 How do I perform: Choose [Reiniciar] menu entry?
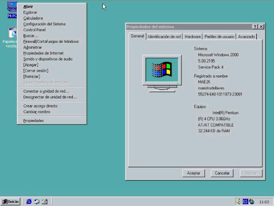(x=52, y=77)
